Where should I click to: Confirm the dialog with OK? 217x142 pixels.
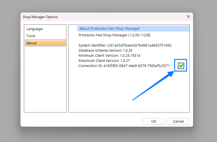[x=154, y=121]
